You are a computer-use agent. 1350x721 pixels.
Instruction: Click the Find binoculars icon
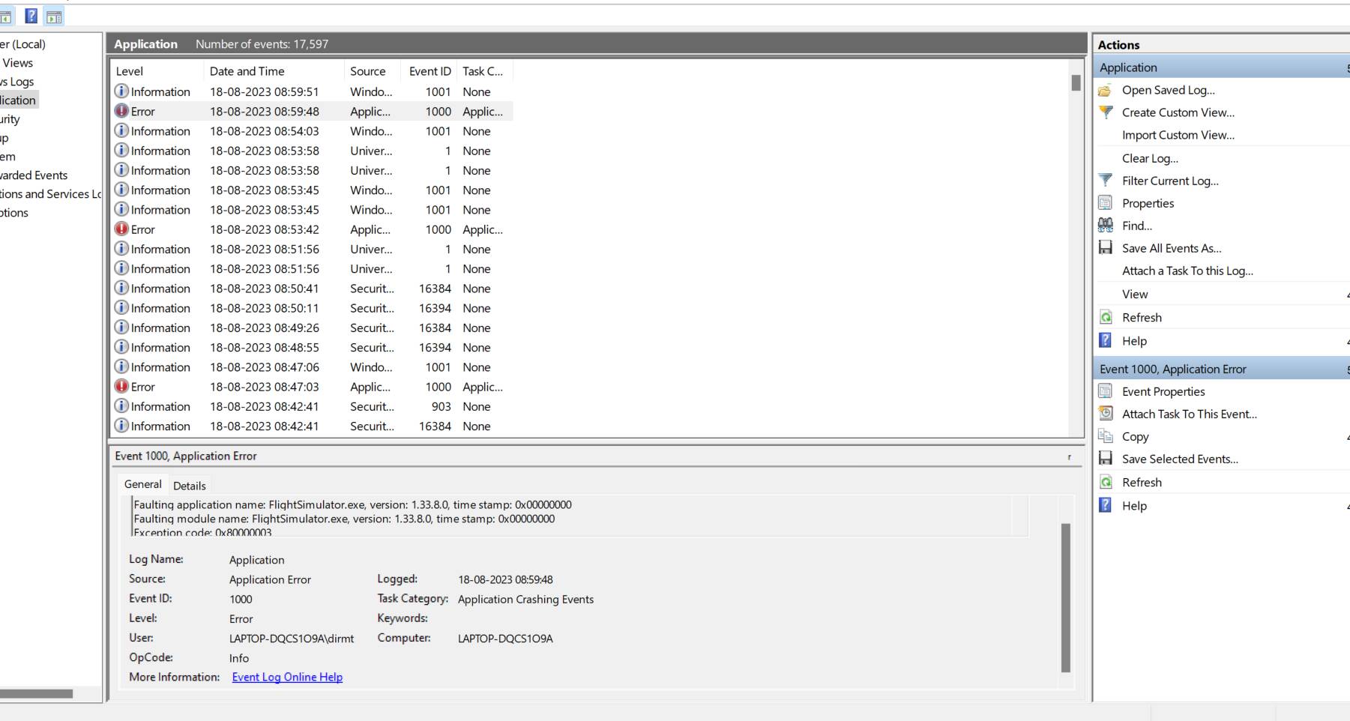coord(1105,226)
